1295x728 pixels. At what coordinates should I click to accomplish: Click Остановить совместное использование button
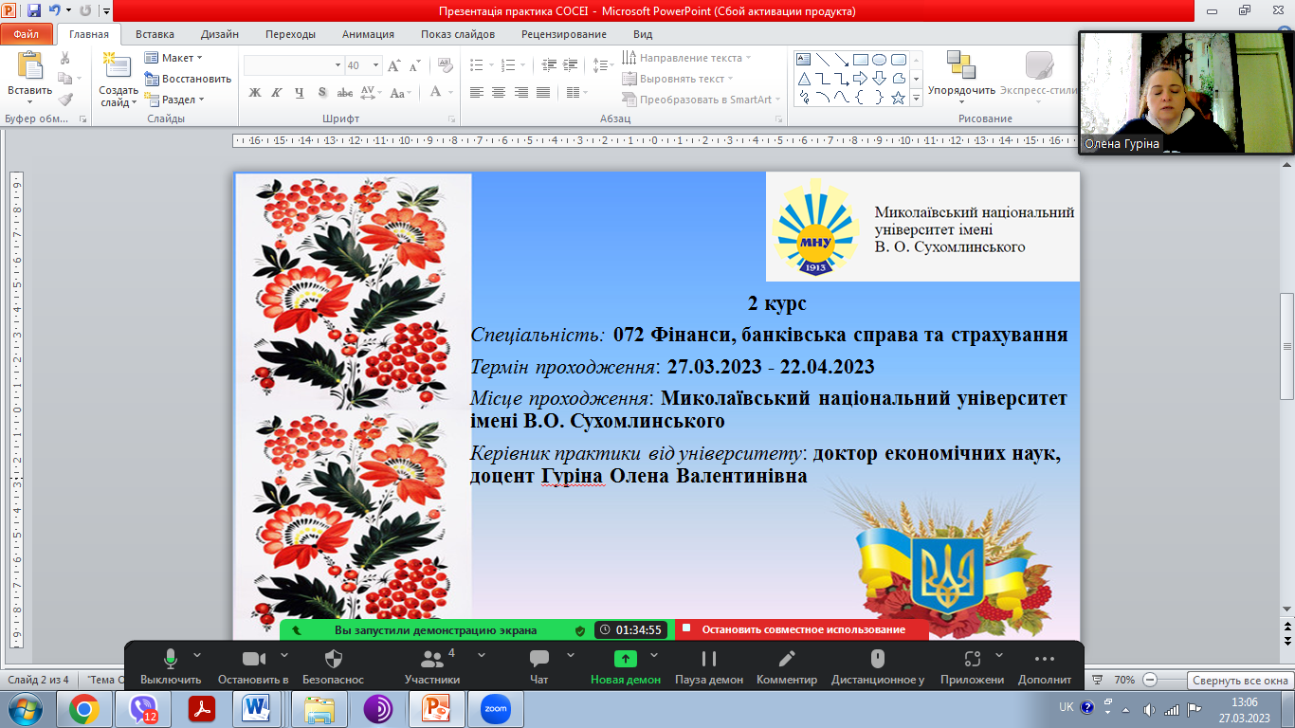pyautogui.click(x=802, y=629)
